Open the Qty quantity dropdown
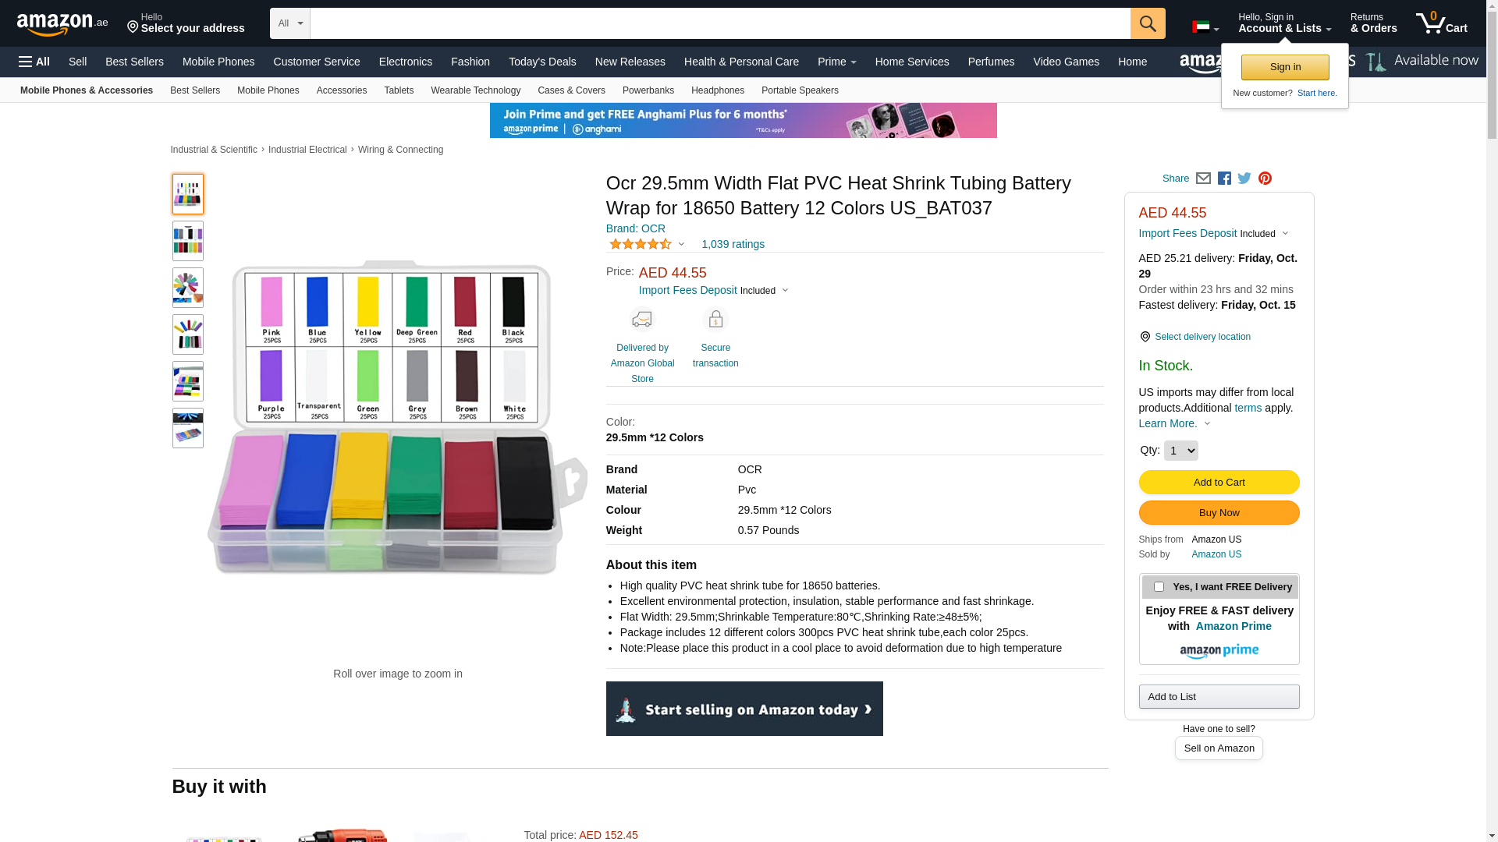1498x842 pixels. tap(1180, 451)
